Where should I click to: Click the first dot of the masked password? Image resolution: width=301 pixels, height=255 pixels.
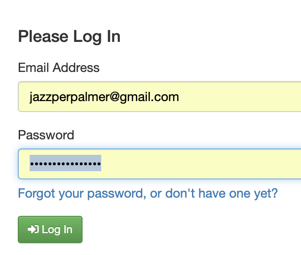pyautogui.click(x=32, y=164)
